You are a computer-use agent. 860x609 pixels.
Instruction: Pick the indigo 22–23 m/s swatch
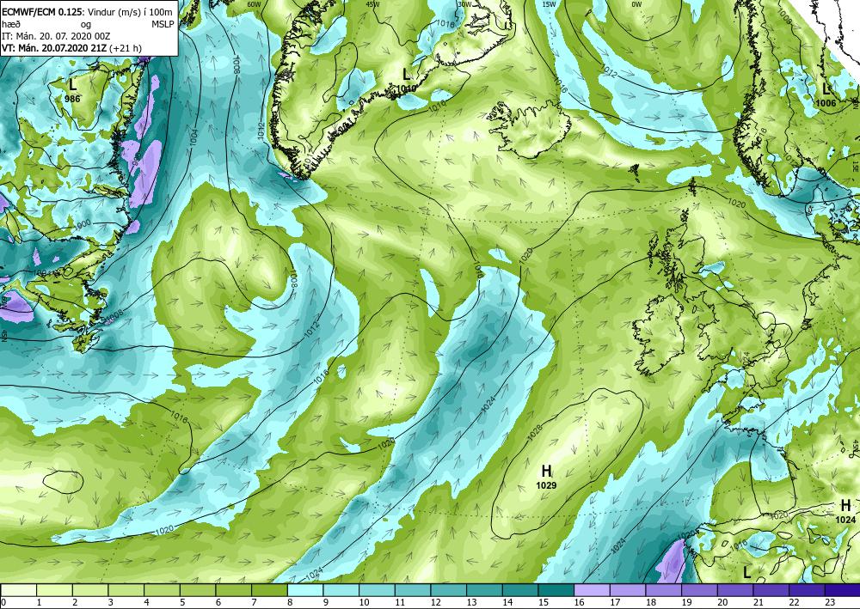click(808, 590)
